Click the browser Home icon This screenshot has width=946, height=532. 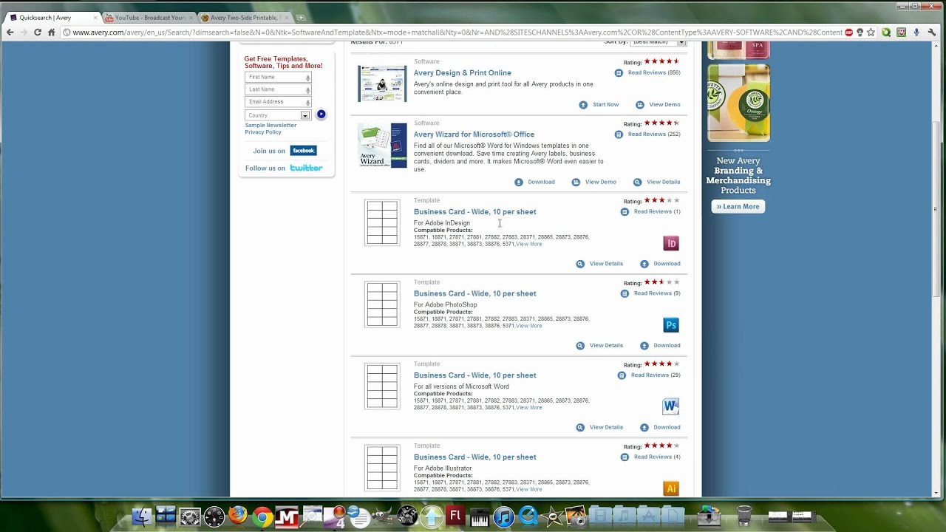(51, 33)
